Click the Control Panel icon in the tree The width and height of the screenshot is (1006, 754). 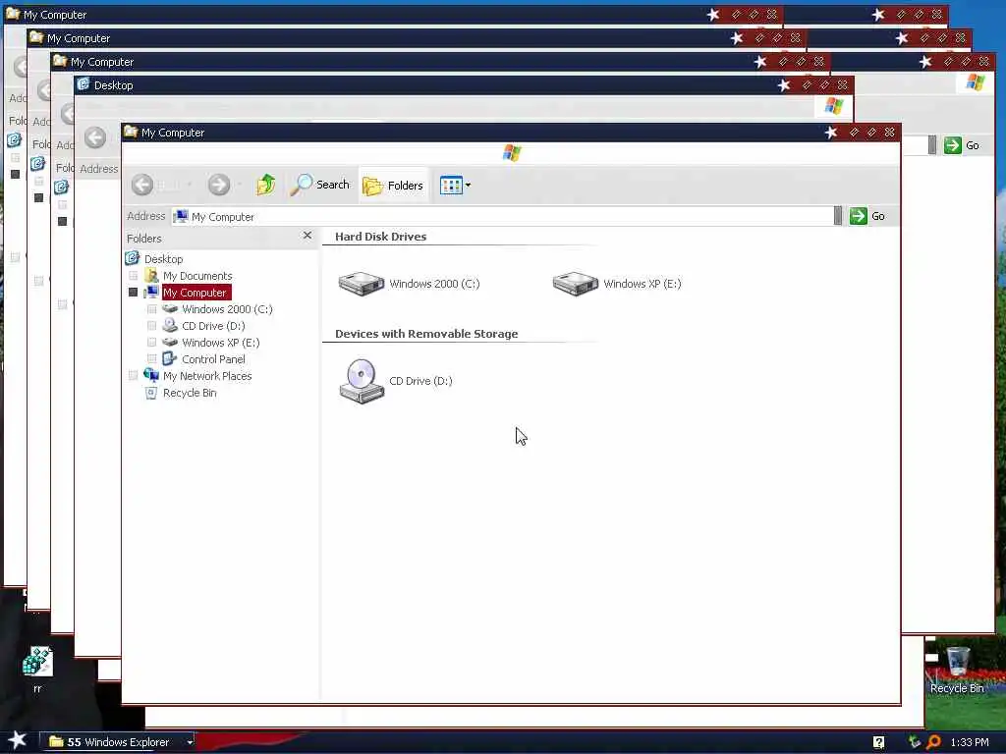(169, 359)
